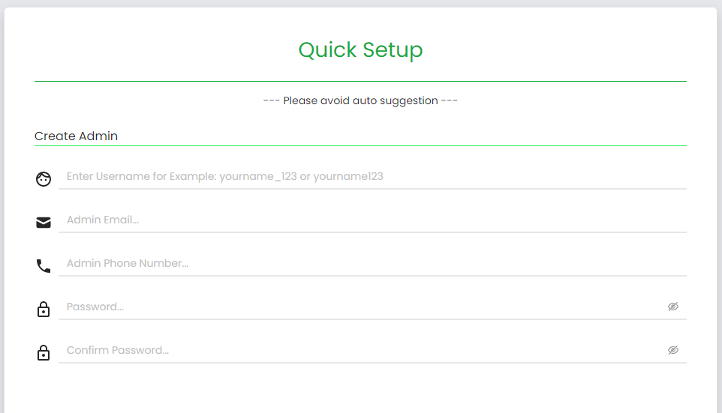Click the green line below Create Admin

tap(360, 145)
